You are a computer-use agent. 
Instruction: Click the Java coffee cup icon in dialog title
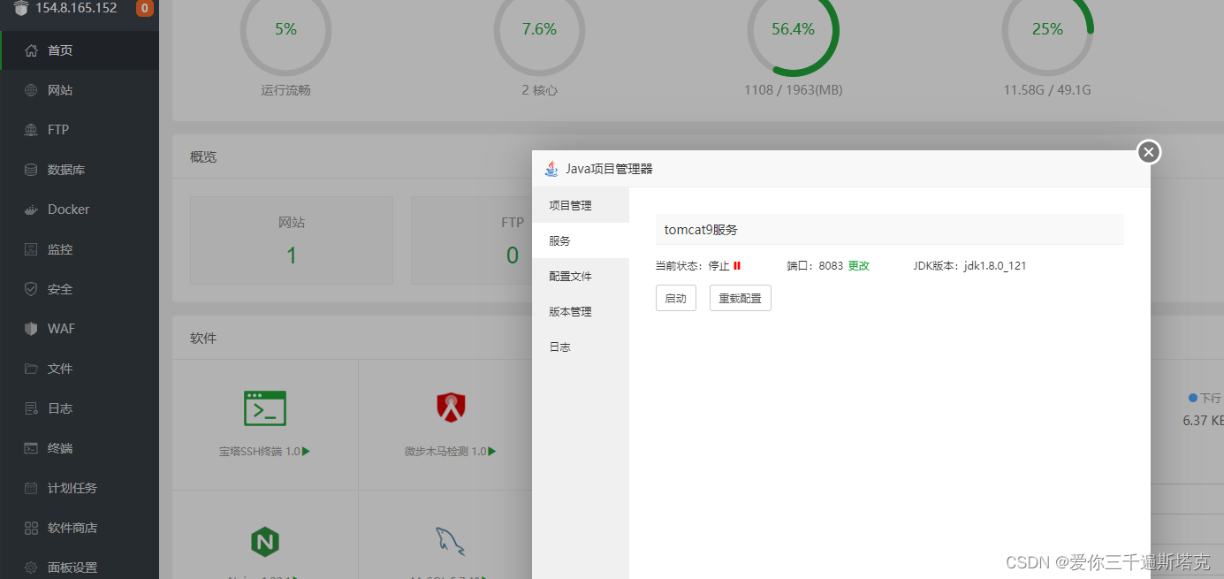[x=552, y=168]
